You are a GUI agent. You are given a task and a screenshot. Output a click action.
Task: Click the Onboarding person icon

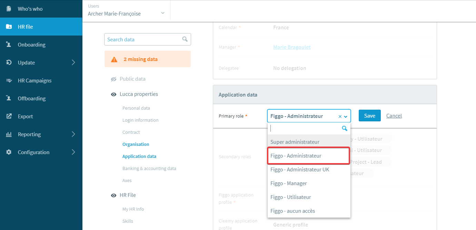tap(9, 44)
